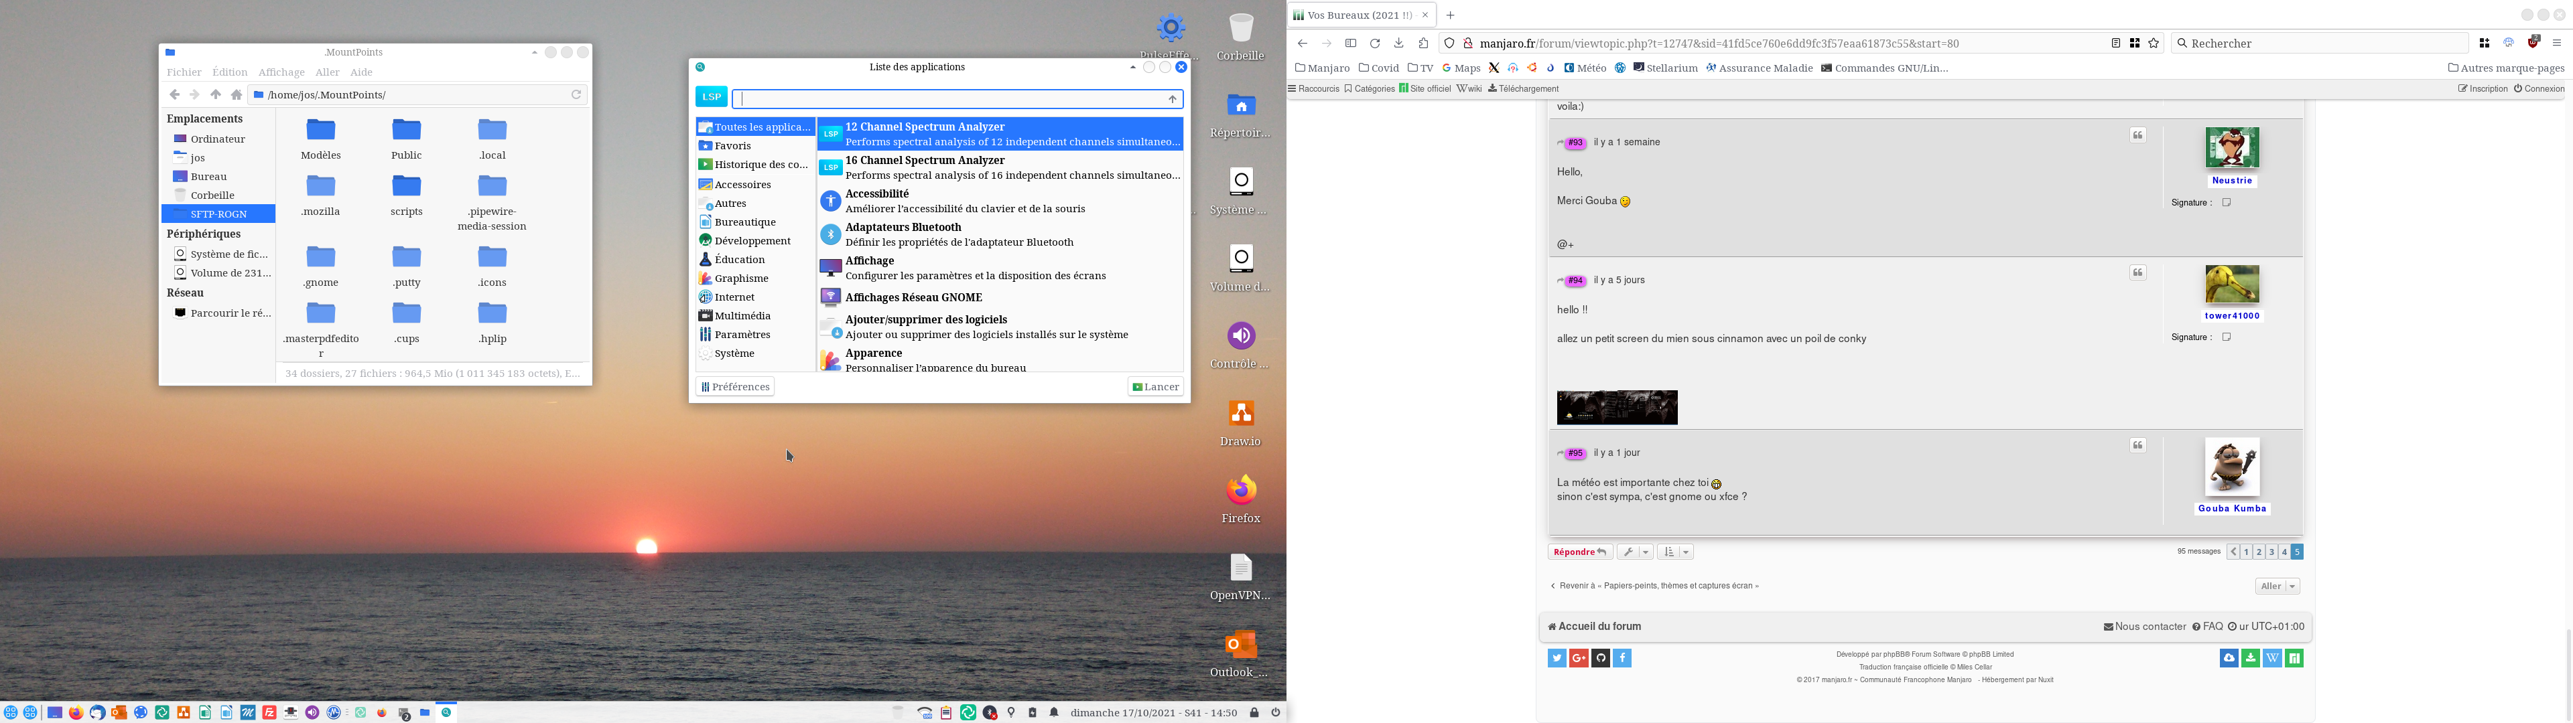Screen dimensions: 2573x723
Task: Click the Facebook icon in forum footer
Action: click(1622, 658)
